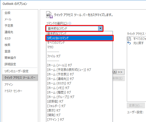Choose [フォルダー] タブ from the list
This screenshot has width=146, height=122.
coord(79,106)
